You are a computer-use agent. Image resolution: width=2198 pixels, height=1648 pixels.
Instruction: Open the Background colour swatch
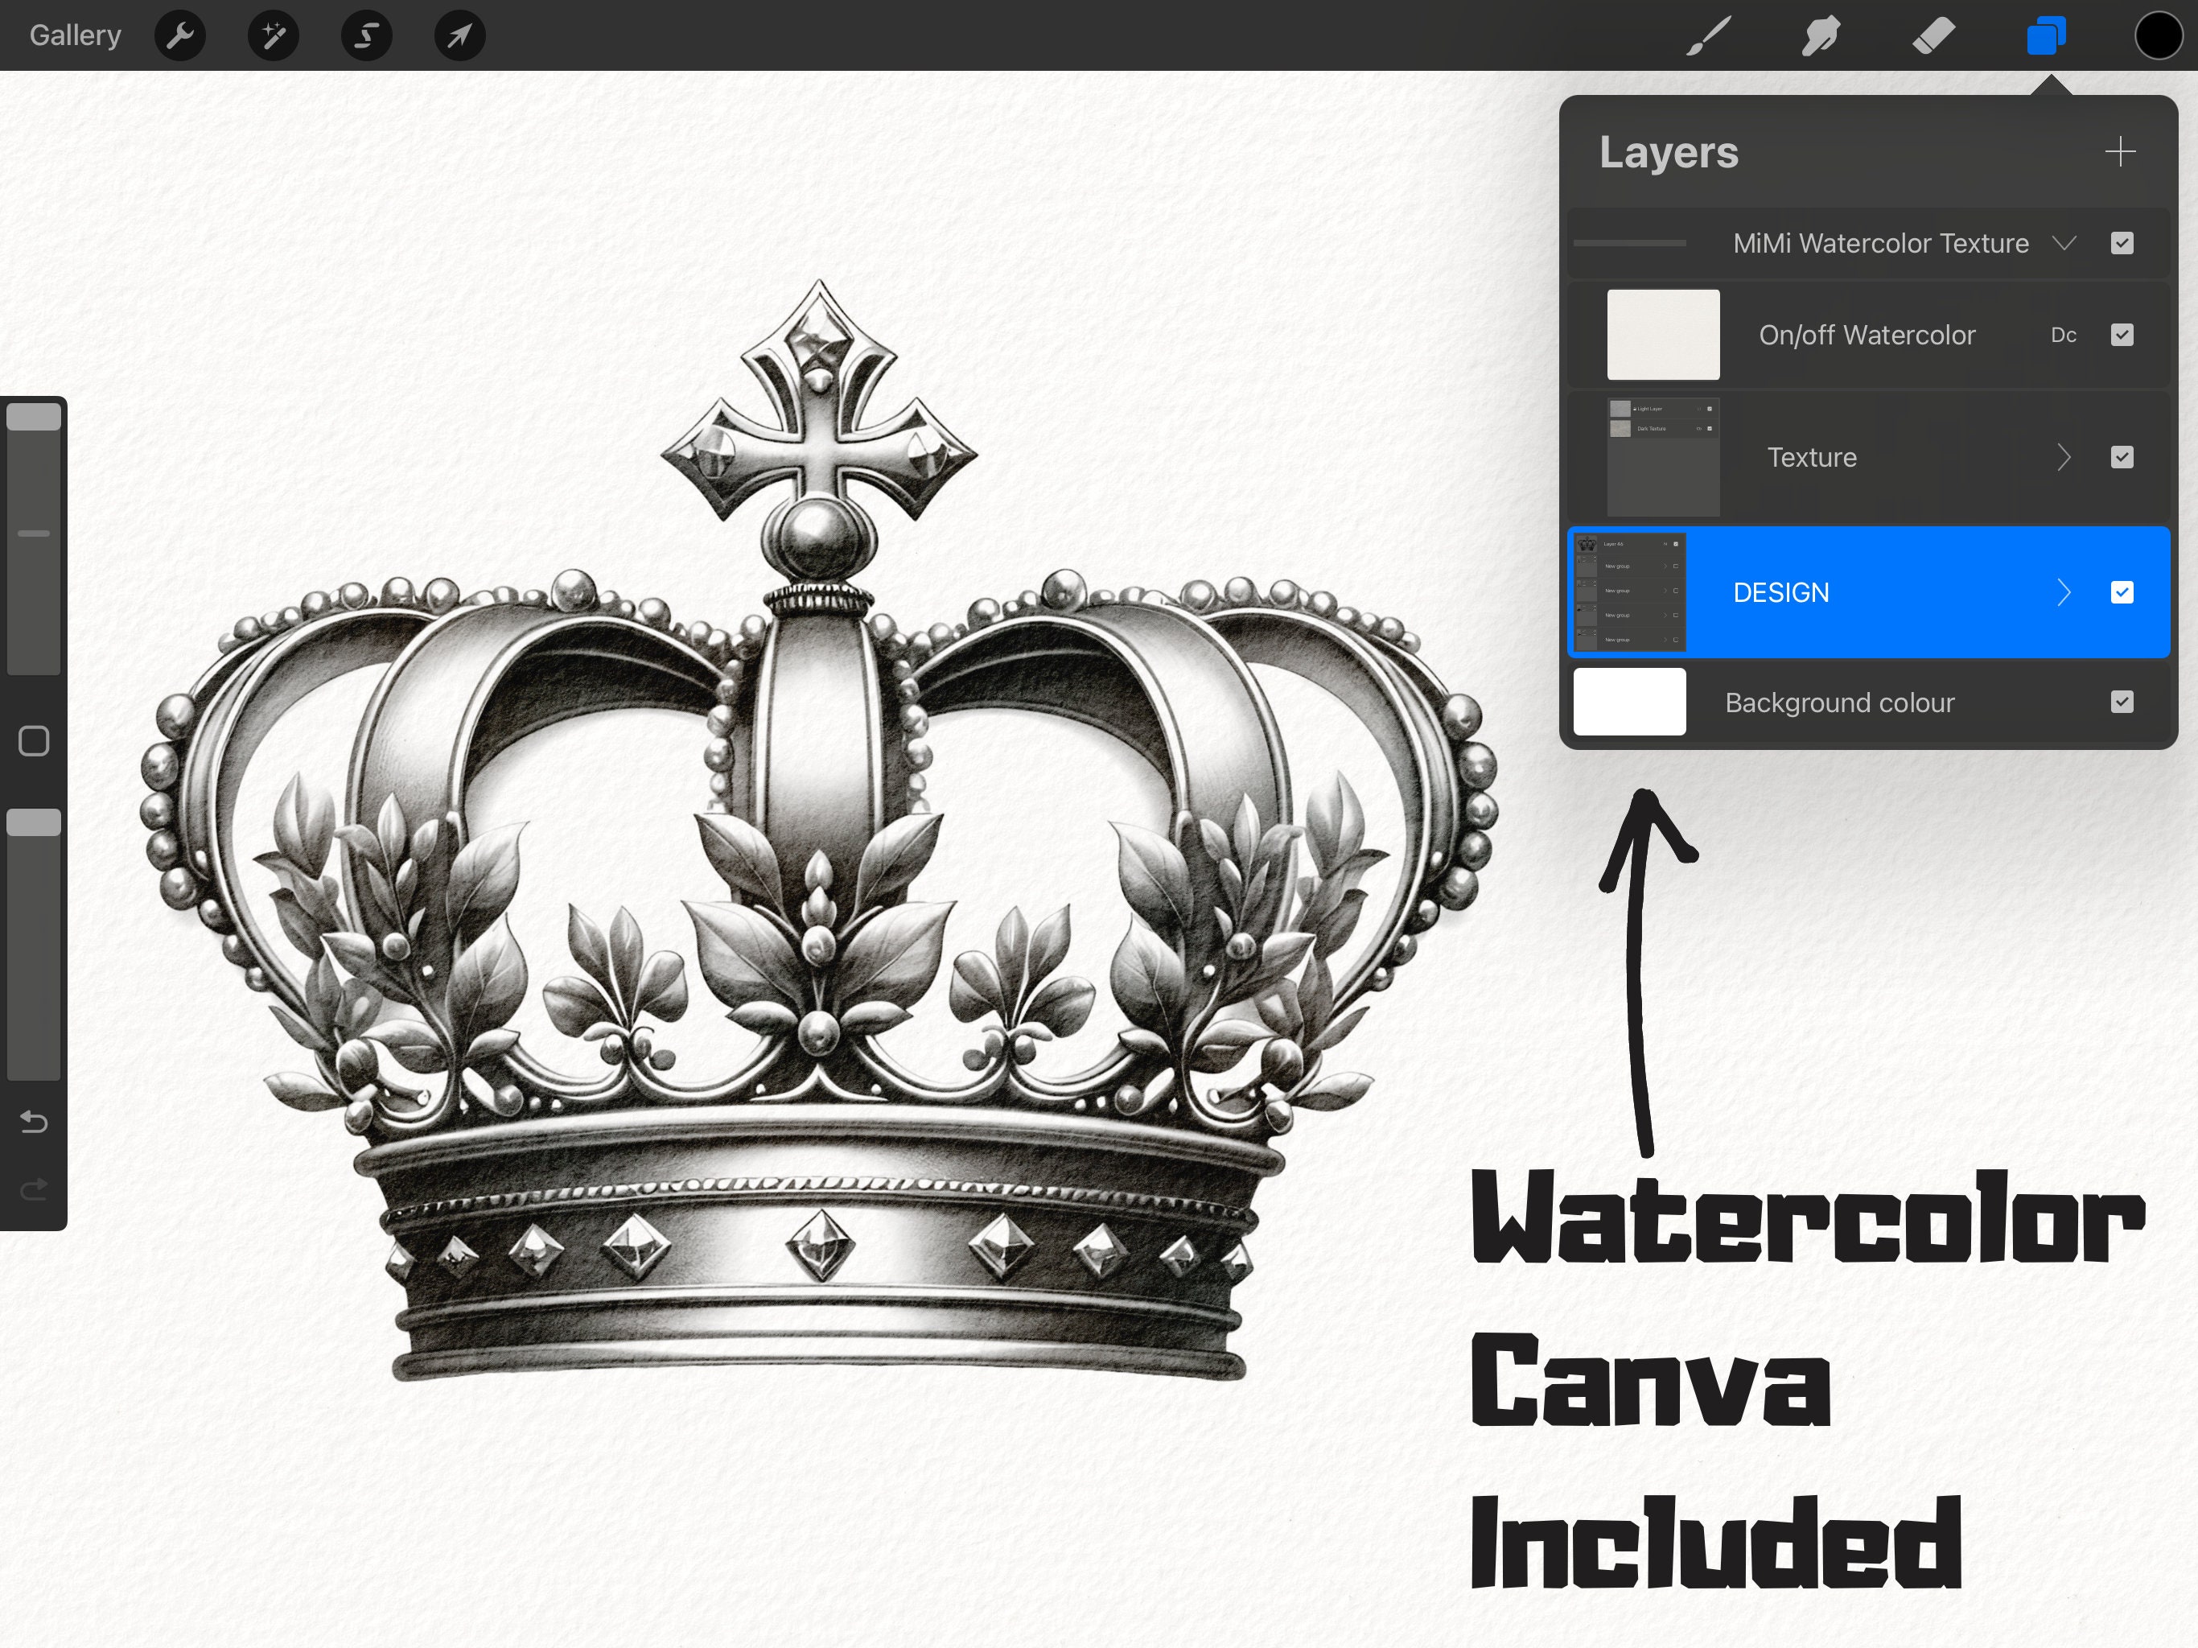[x=1630, y=702]
